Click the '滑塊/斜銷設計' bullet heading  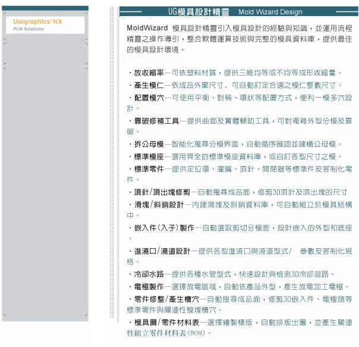pyautogui.click(x=159, y=205)
